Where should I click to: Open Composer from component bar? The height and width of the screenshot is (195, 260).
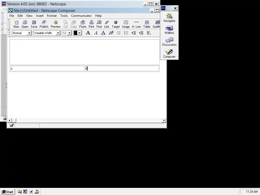coord(169,54)
